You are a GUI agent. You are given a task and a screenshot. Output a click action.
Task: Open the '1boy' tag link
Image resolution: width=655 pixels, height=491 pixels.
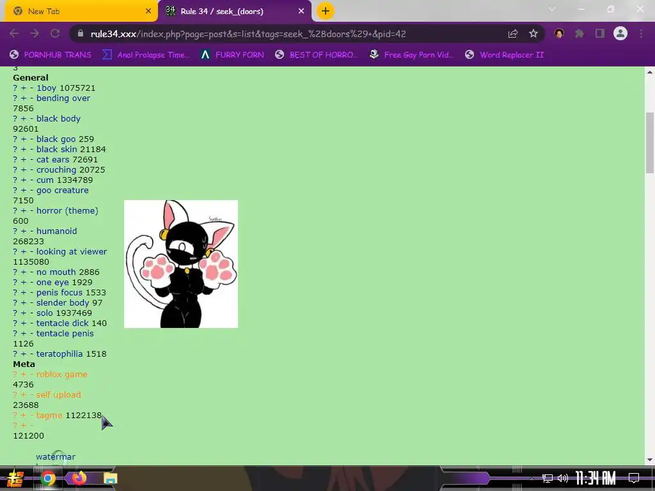click(46, 88)
